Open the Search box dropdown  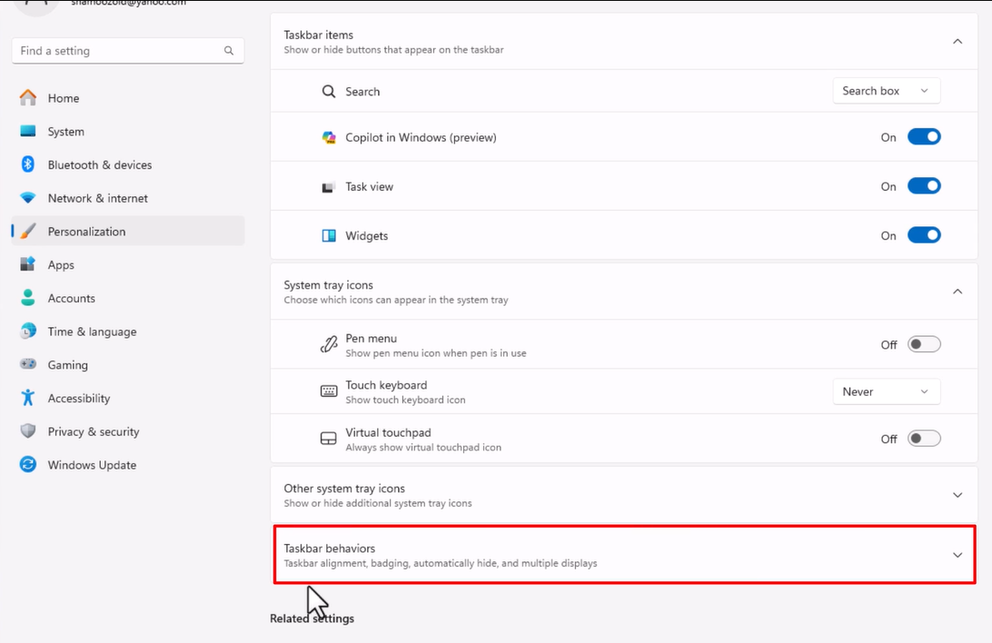(x=886, y=91)
